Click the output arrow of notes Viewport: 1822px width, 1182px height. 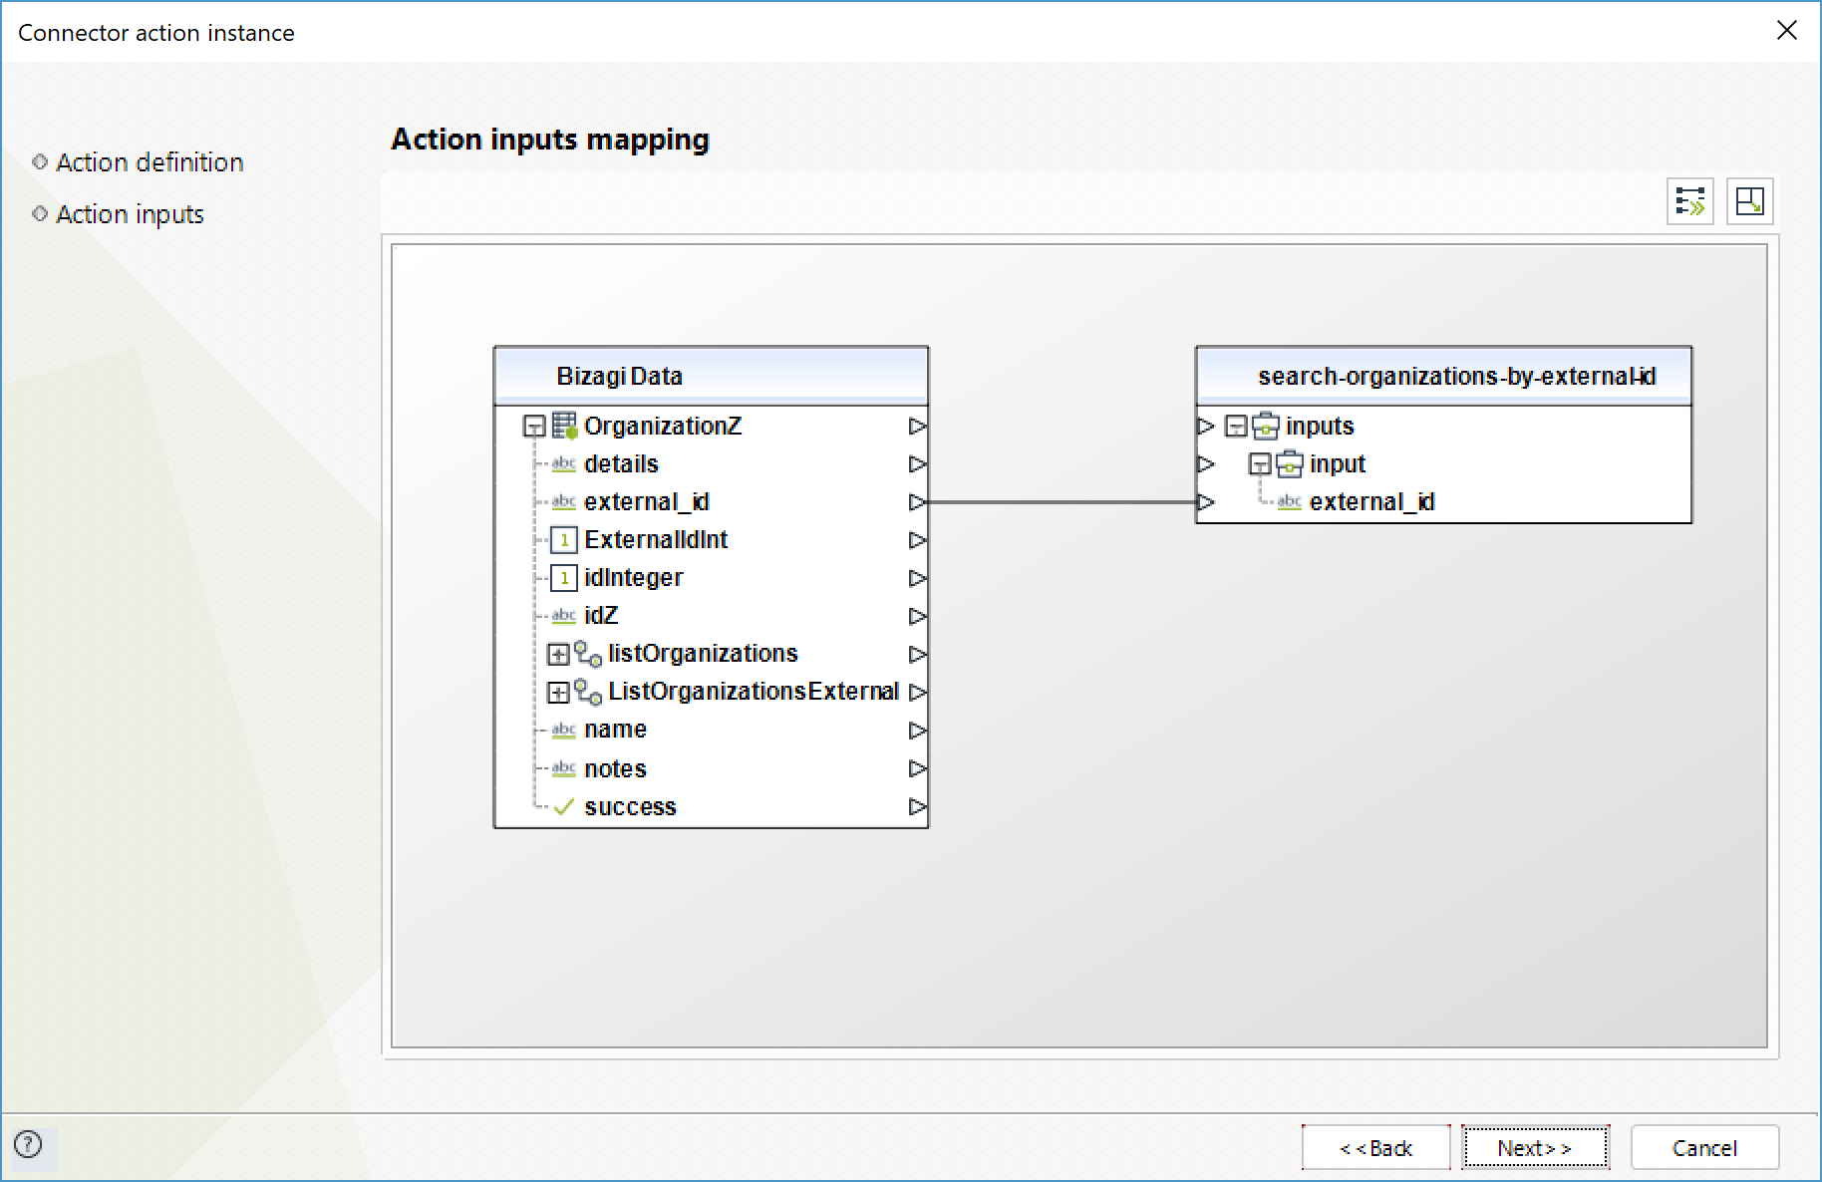pyautogui.click(x=917, y=768)
